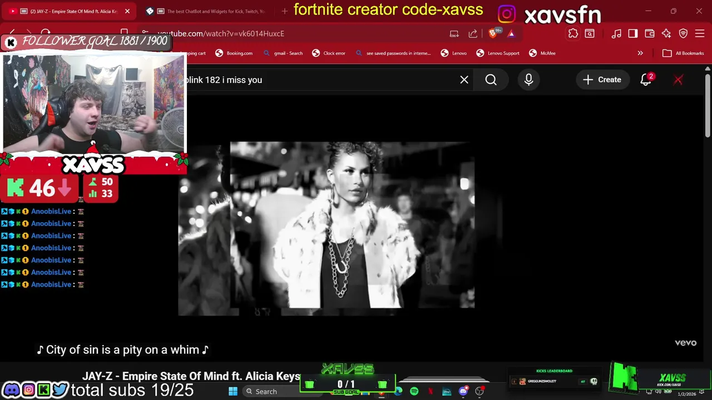712x400 pixels.
Task: Open a new browser tab
Action: coord(284,11)
